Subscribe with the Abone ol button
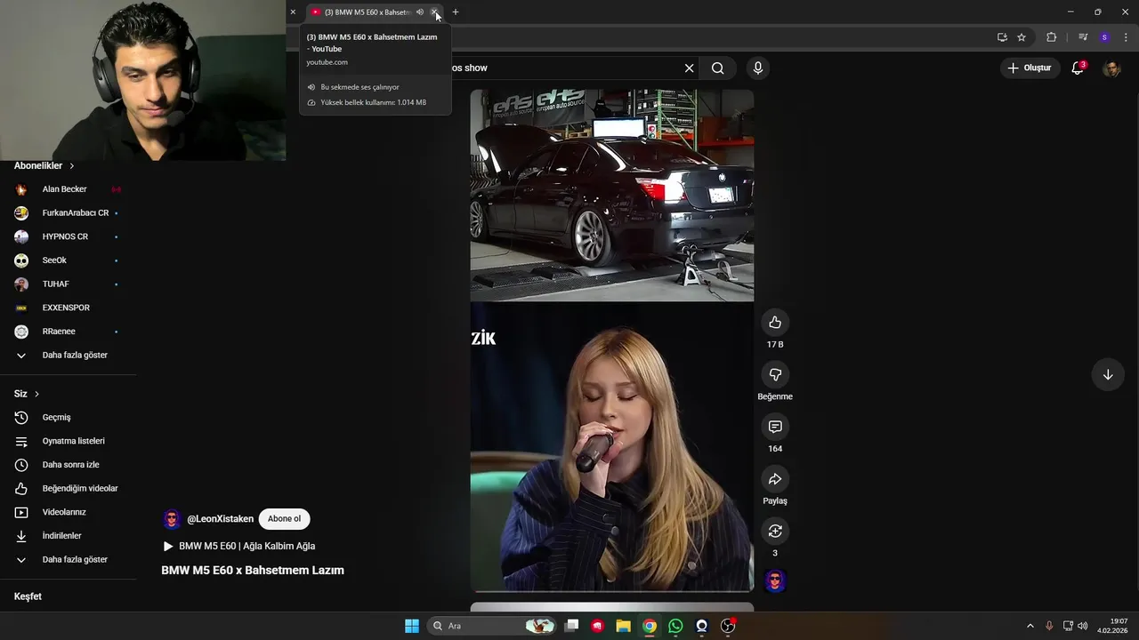 tap(284, 519)
